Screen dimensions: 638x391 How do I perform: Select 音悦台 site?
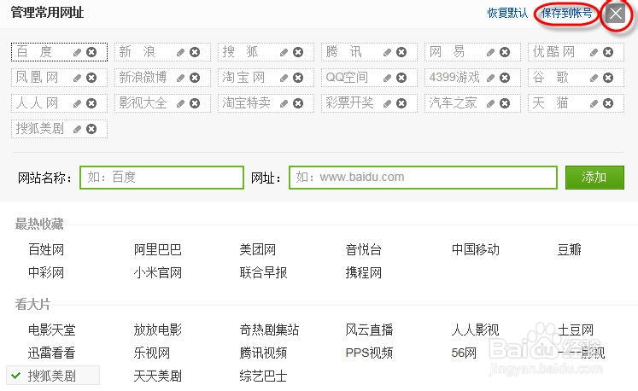(x=363, y=249)
